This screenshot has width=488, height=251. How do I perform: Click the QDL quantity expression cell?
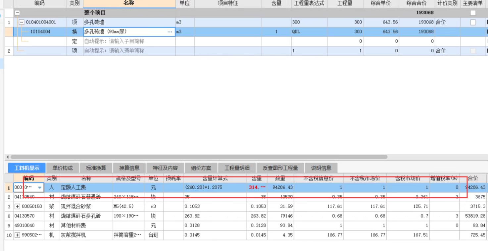click(309, 32)
